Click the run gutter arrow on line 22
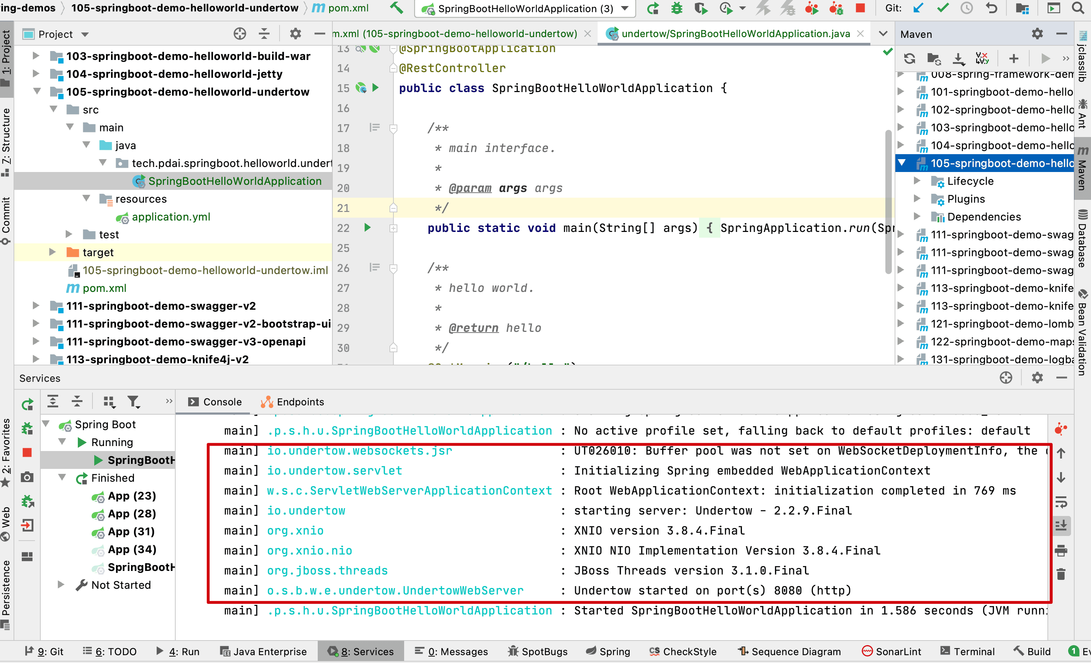Screen dimensions: 1091x663 point(367,228)
